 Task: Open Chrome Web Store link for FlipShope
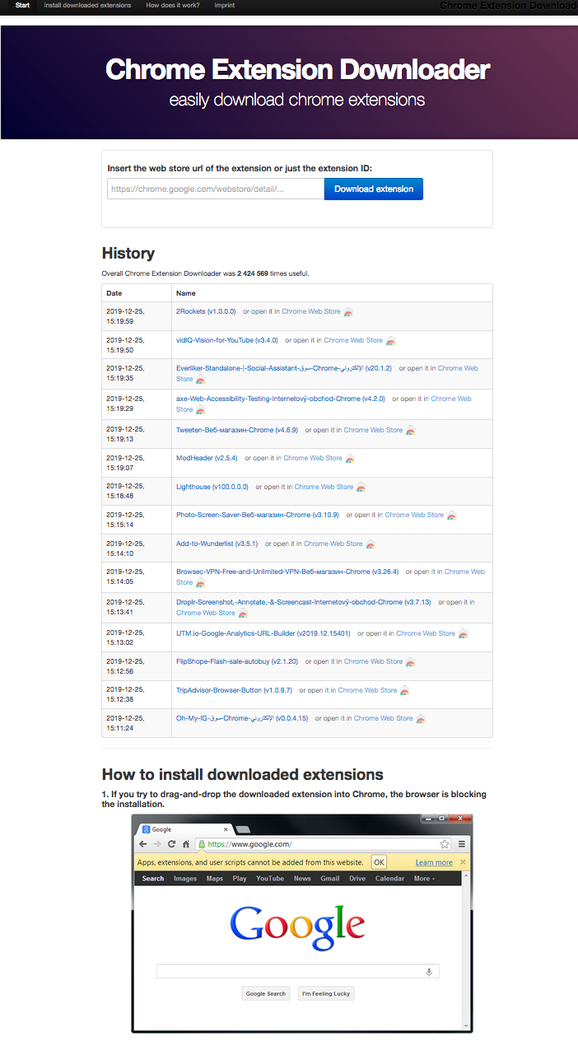pos(374,661)
